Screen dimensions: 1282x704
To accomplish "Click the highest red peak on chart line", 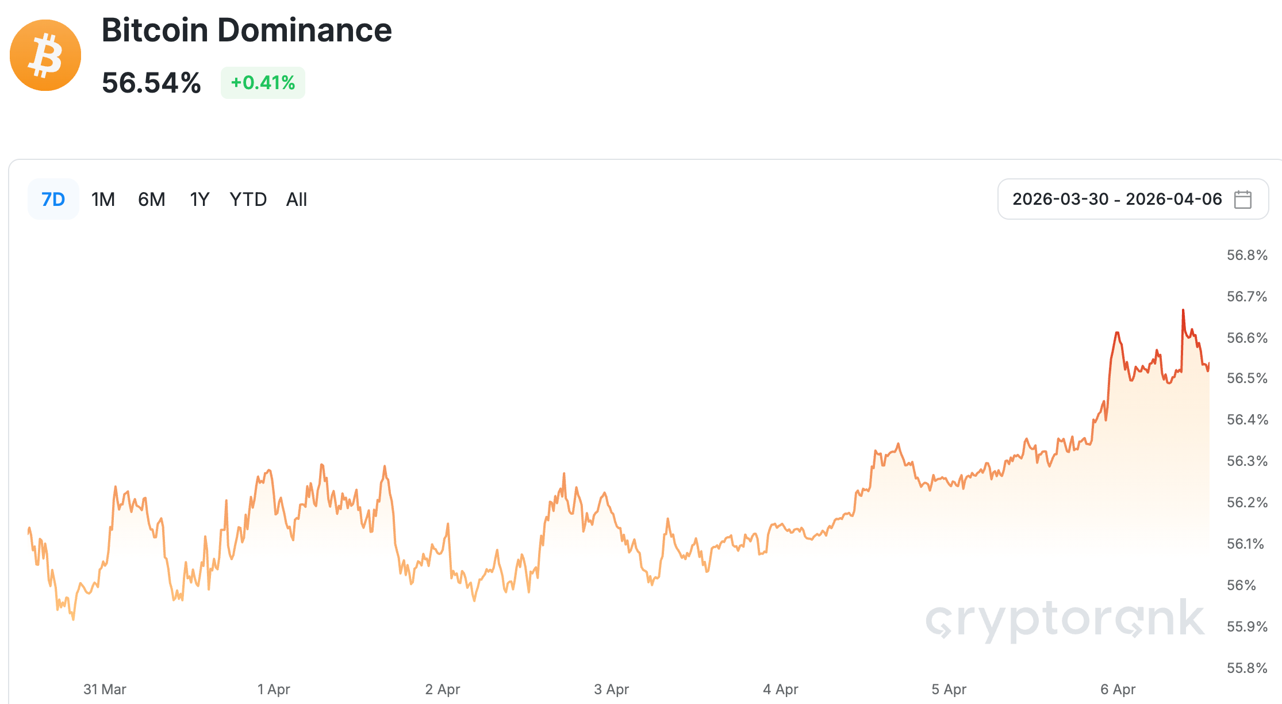I will (x=1183, y=311).
